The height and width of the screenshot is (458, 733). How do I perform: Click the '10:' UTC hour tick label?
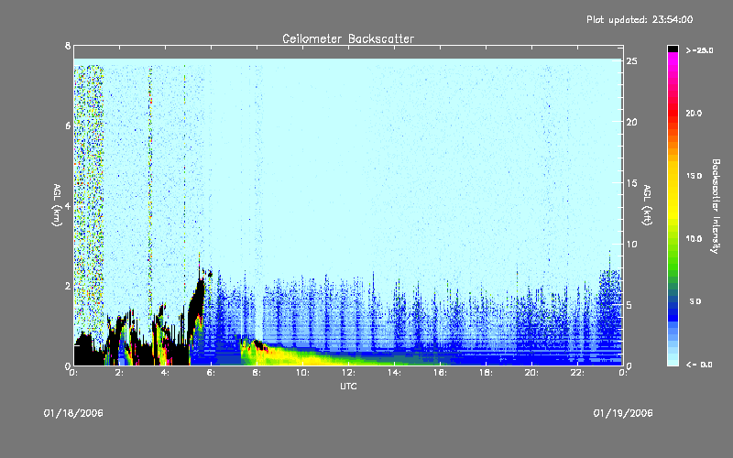[302, 373]
